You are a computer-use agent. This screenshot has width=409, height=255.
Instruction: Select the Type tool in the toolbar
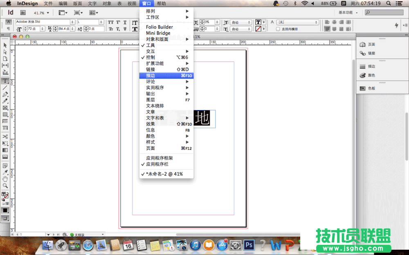pos(5,81)
